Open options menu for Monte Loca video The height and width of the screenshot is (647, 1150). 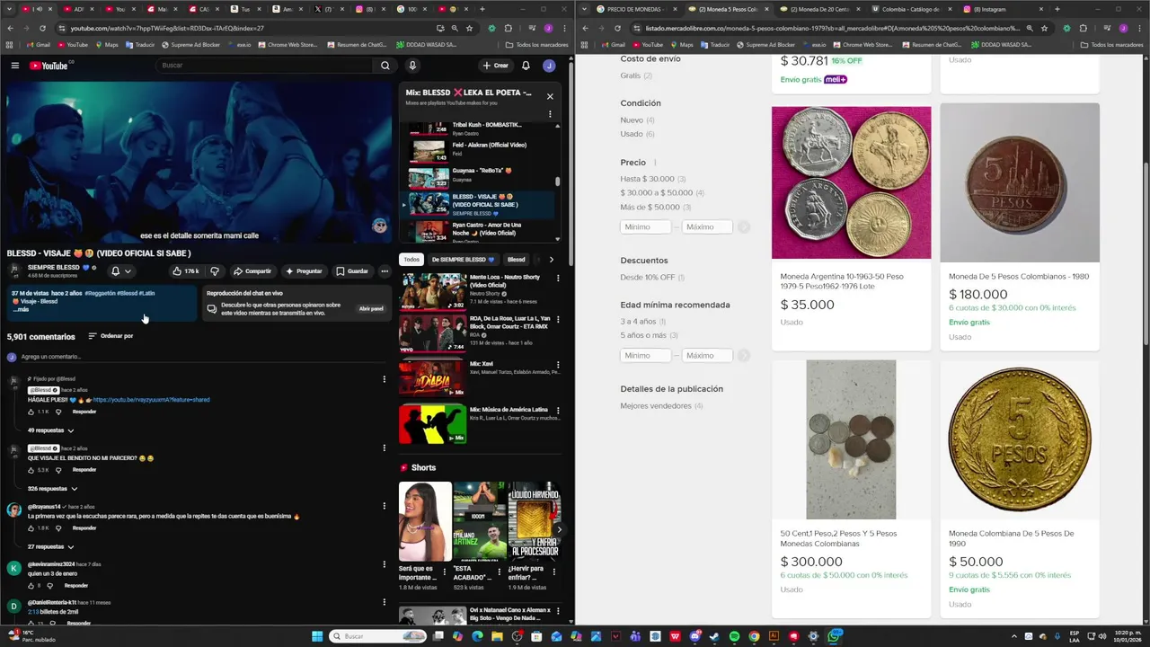pos(557,279)
